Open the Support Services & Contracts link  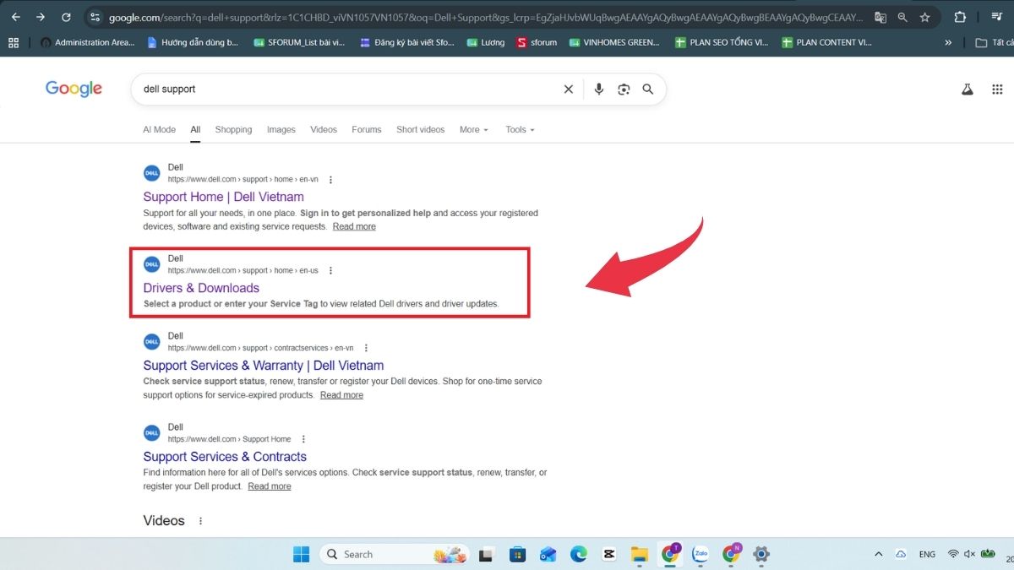tap(225, 457)
